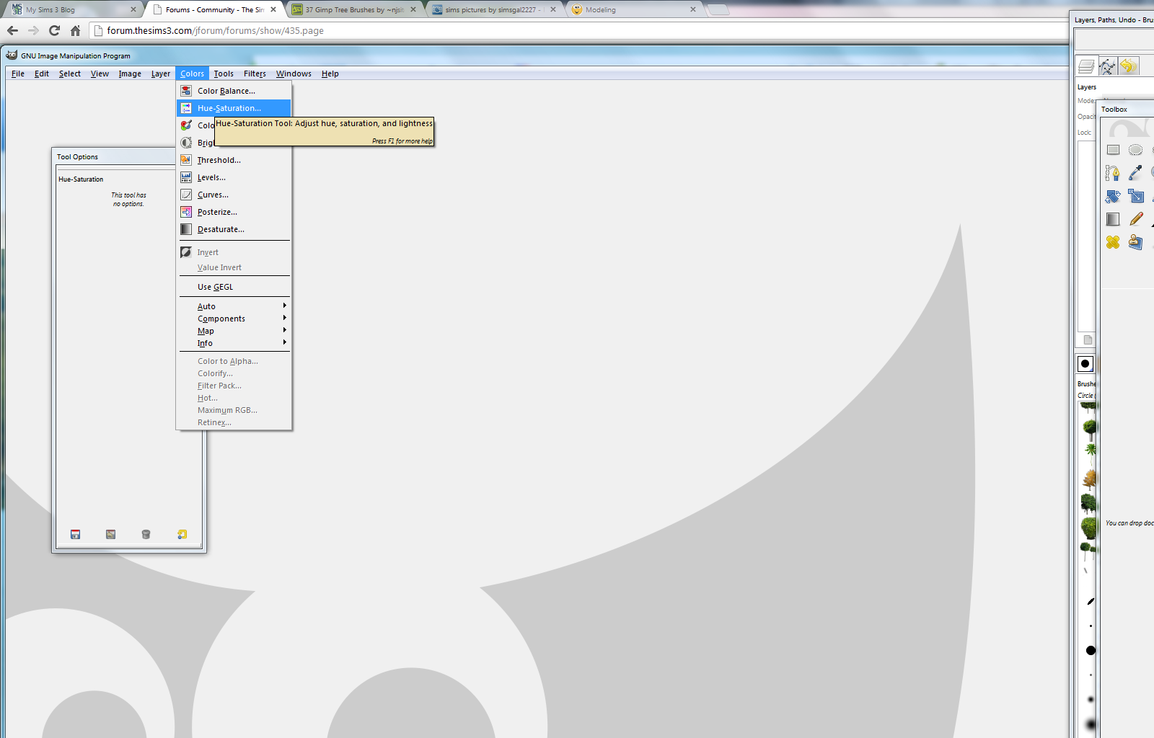Select the Paths tool in Toolbox
The height and width of the screenshot is (738, 1154).
tap(1112, 173)
